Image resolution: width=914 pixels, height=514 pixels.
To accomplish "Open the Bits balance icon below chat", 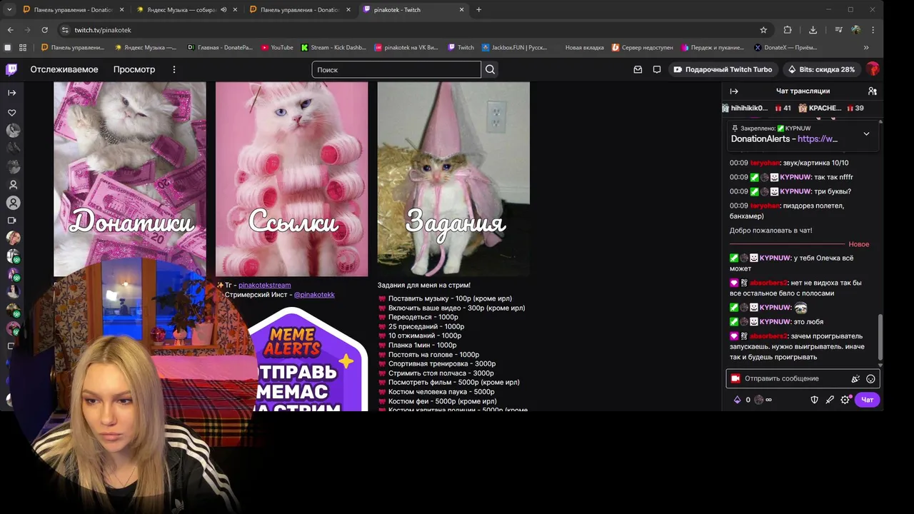I will (x=737, y=400).
